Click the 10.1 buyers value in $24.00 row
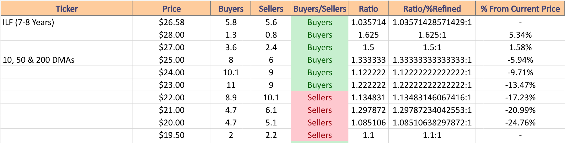This screenshot has width=565, height=143. pyautogui.click(x=231, y=72)
